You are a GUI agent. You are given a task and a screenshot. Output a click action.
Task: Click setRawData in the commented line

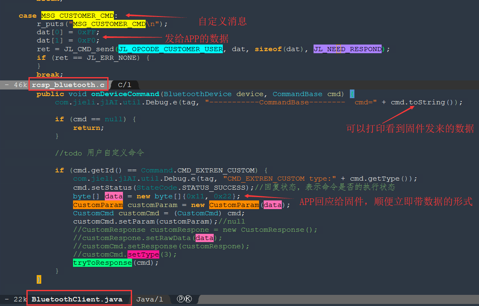(168, 238)
